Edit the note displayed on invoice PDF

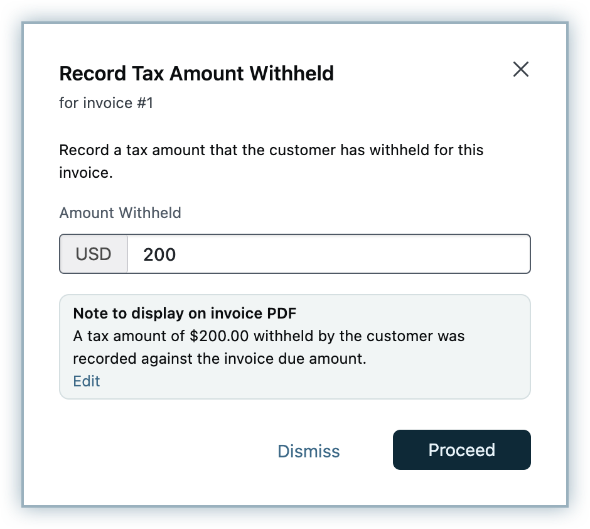click(87, 381)
